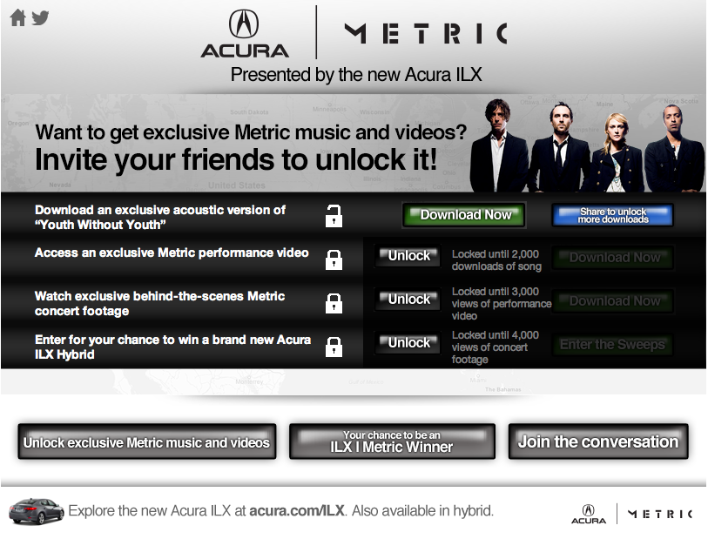Click Share to unlock more downloads
This screenshot has width=708, height=539.
613,215
